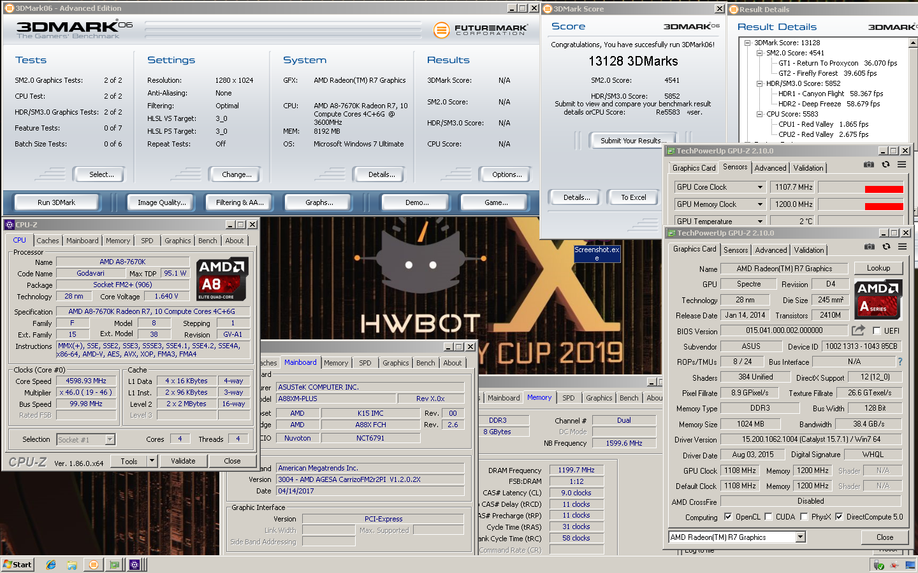Click refresh icon in GPU-Z Graphics Card window
This screenshot has width=918, height=573.
886,246
